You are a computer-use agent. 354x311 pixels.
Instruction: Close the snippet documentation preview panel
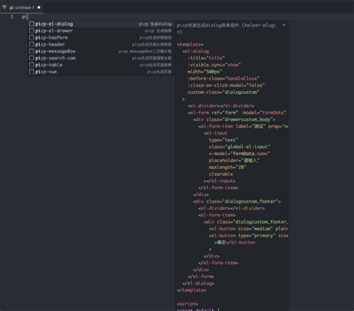tap(284, 25)
